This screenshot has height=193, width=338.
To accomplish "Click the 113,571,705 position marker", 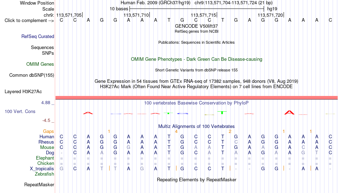I will pyautogui.click(x=69, y=15).
